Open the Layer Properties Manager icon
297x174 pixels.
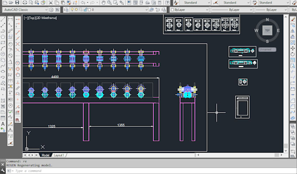click(66, 10)
